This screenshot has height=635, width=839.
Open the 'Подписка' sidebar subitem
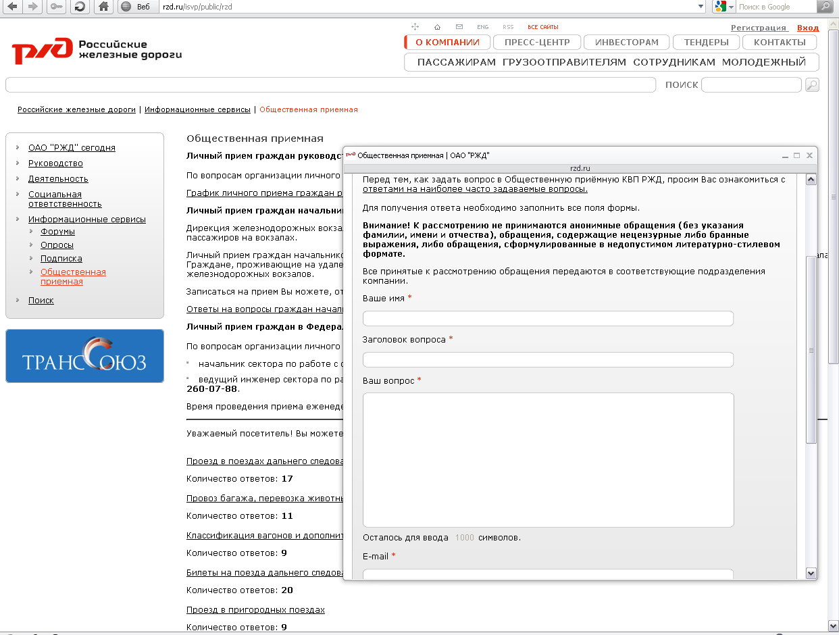61,258
